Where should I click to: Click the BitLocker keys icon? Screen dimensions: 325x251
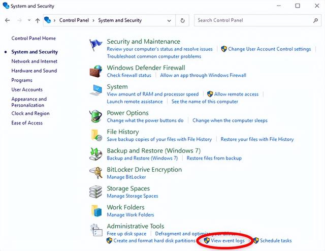(96, 173)
